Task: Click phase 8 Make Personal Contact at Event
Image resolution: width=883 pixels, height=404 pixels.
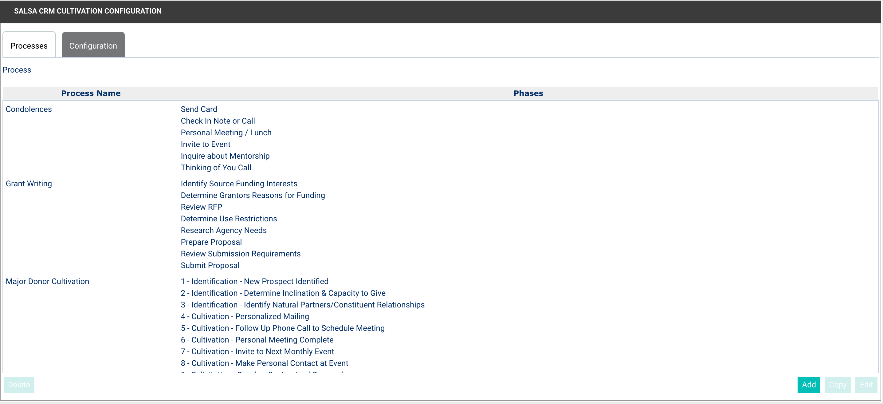Action: tap(264, 363)
